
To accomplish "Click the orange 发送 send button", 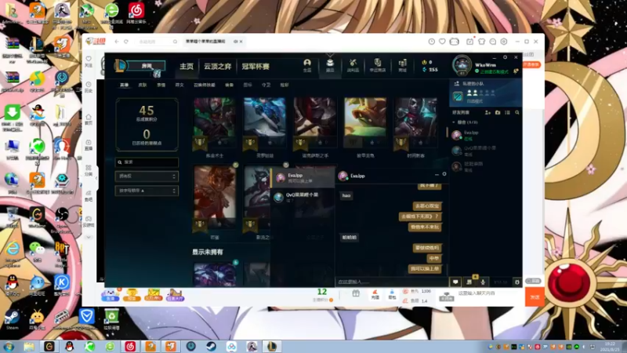I will click(535, 297).
